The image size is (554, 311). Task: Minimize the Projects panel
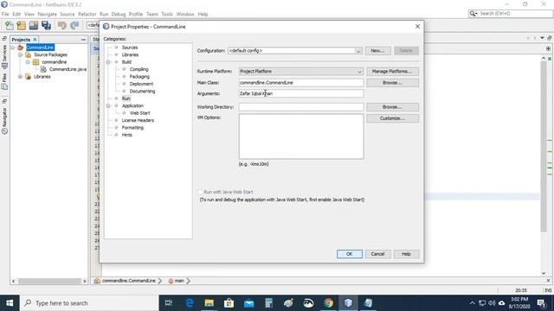tap(83, 40)
